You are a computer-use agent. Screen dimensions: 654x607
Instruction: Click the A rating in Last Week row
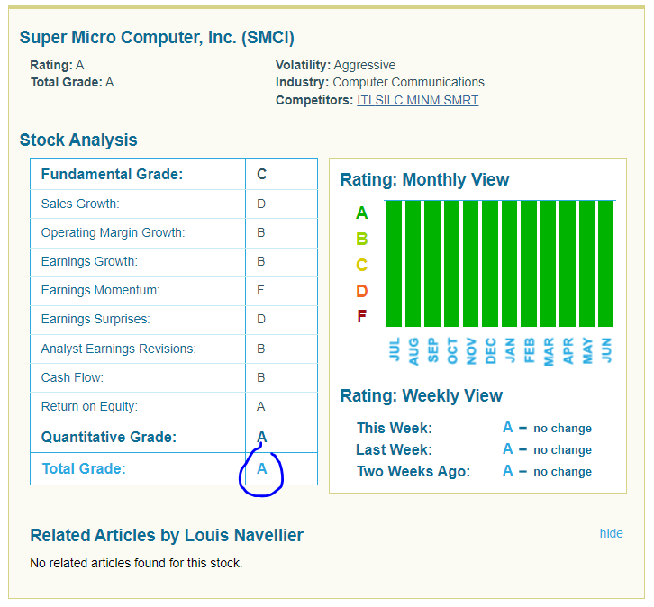507,449
